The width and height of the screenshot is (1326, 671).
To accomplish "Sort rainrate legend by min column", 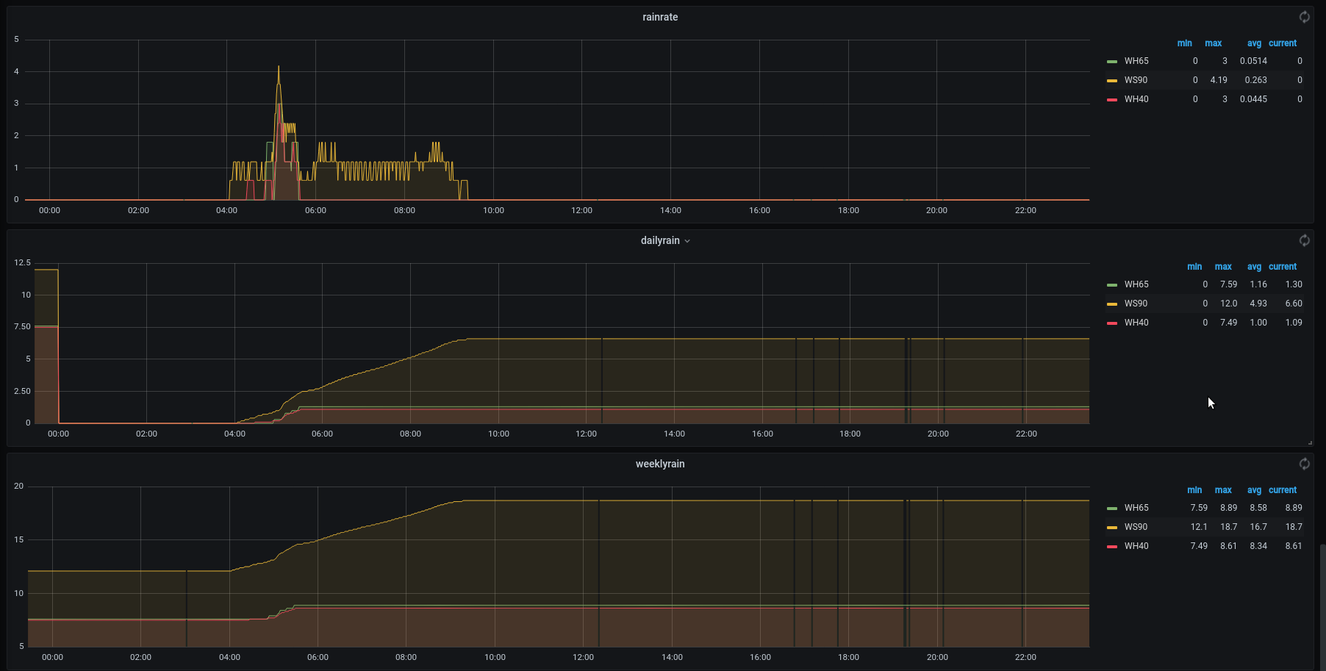I will (x=1184, y=43).
